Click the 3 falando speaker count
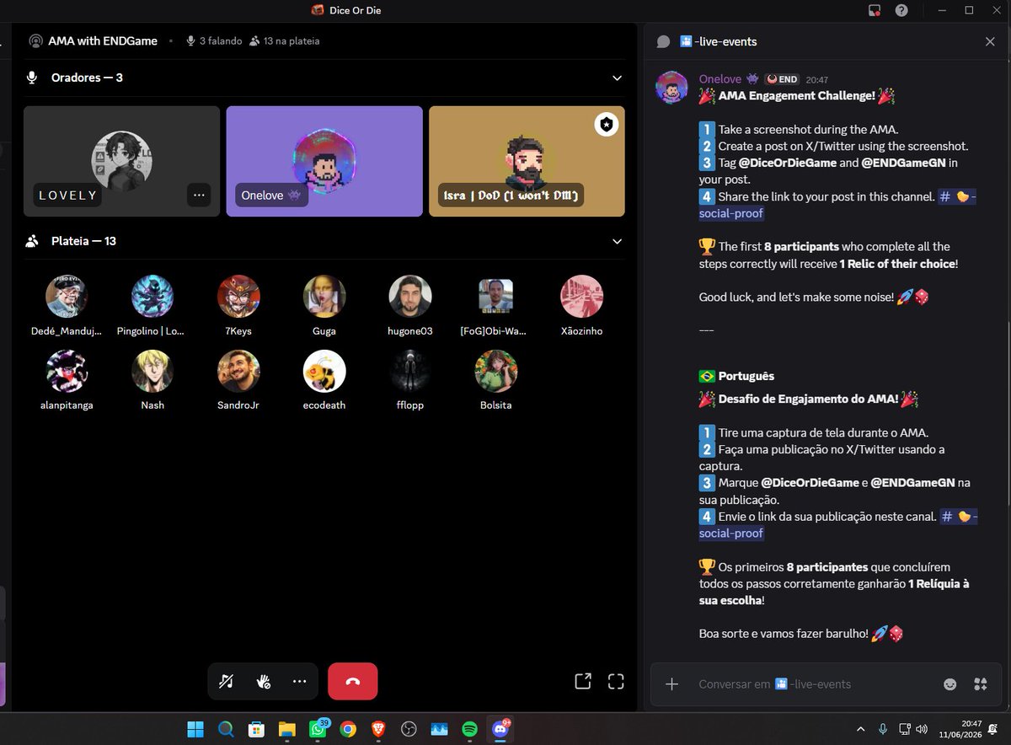Image resolution: width=1011 pixels, height=745 pixels. 214,40
